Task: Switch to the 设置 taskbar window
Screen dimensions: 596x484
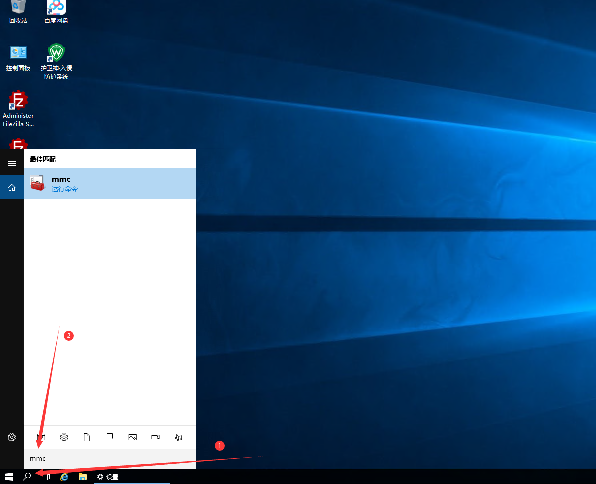Action: (108, 477)
